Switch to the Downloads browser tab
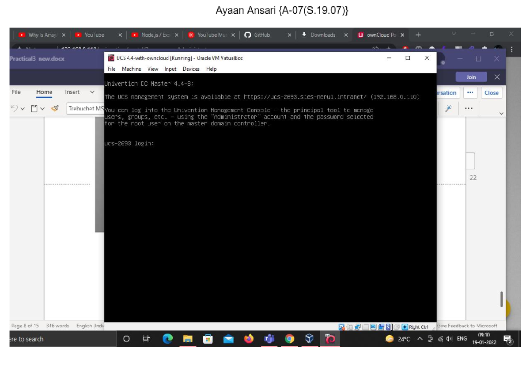 322,35
